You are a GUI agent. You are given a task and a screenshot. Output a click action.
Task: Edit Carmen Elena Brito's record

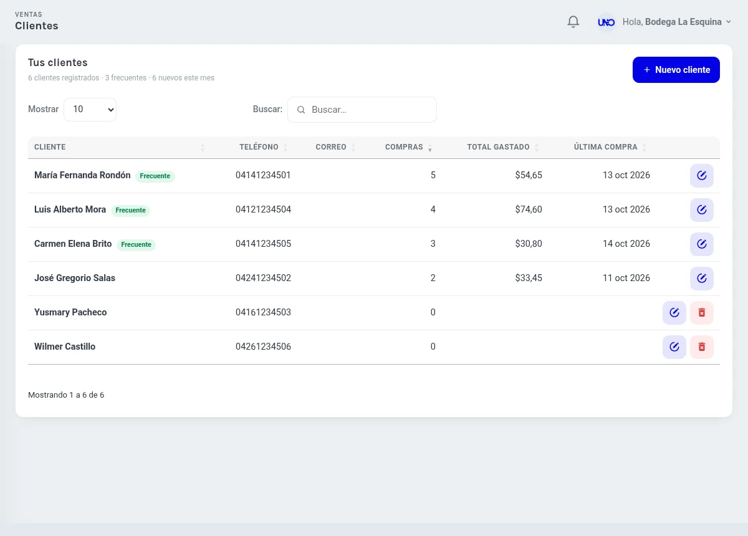(702, 244)
